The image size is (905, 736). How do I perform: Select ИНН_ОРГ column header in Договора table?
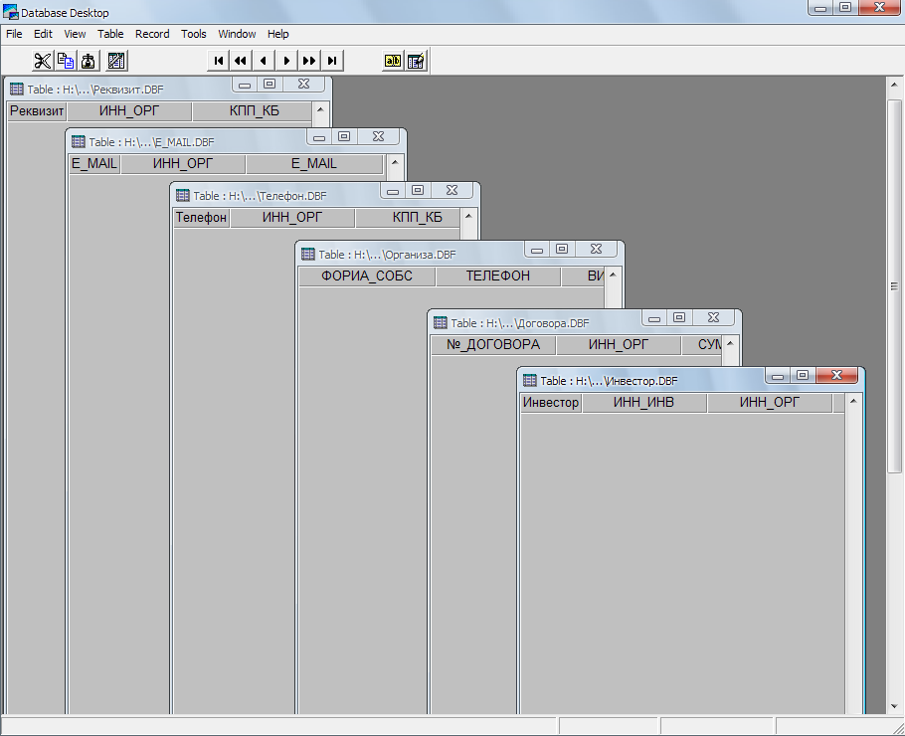[x=619, y=344]
